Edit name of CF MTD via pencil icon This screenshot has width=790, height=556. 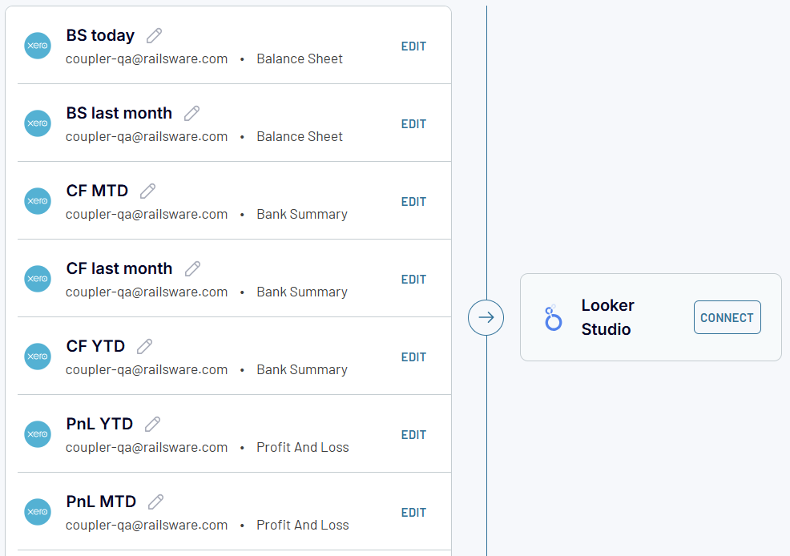(x=147, y=191)
